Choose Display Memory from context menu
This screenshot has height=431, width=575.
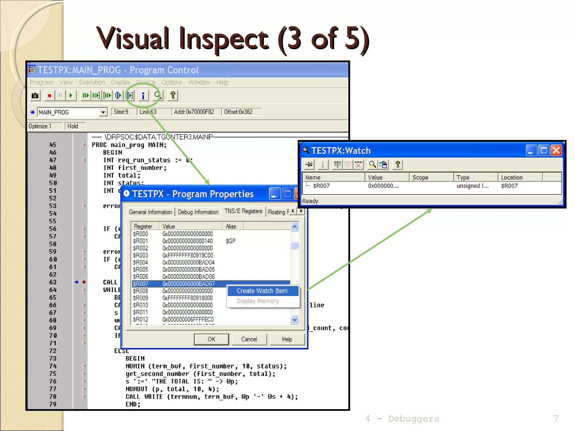[263, 301]
